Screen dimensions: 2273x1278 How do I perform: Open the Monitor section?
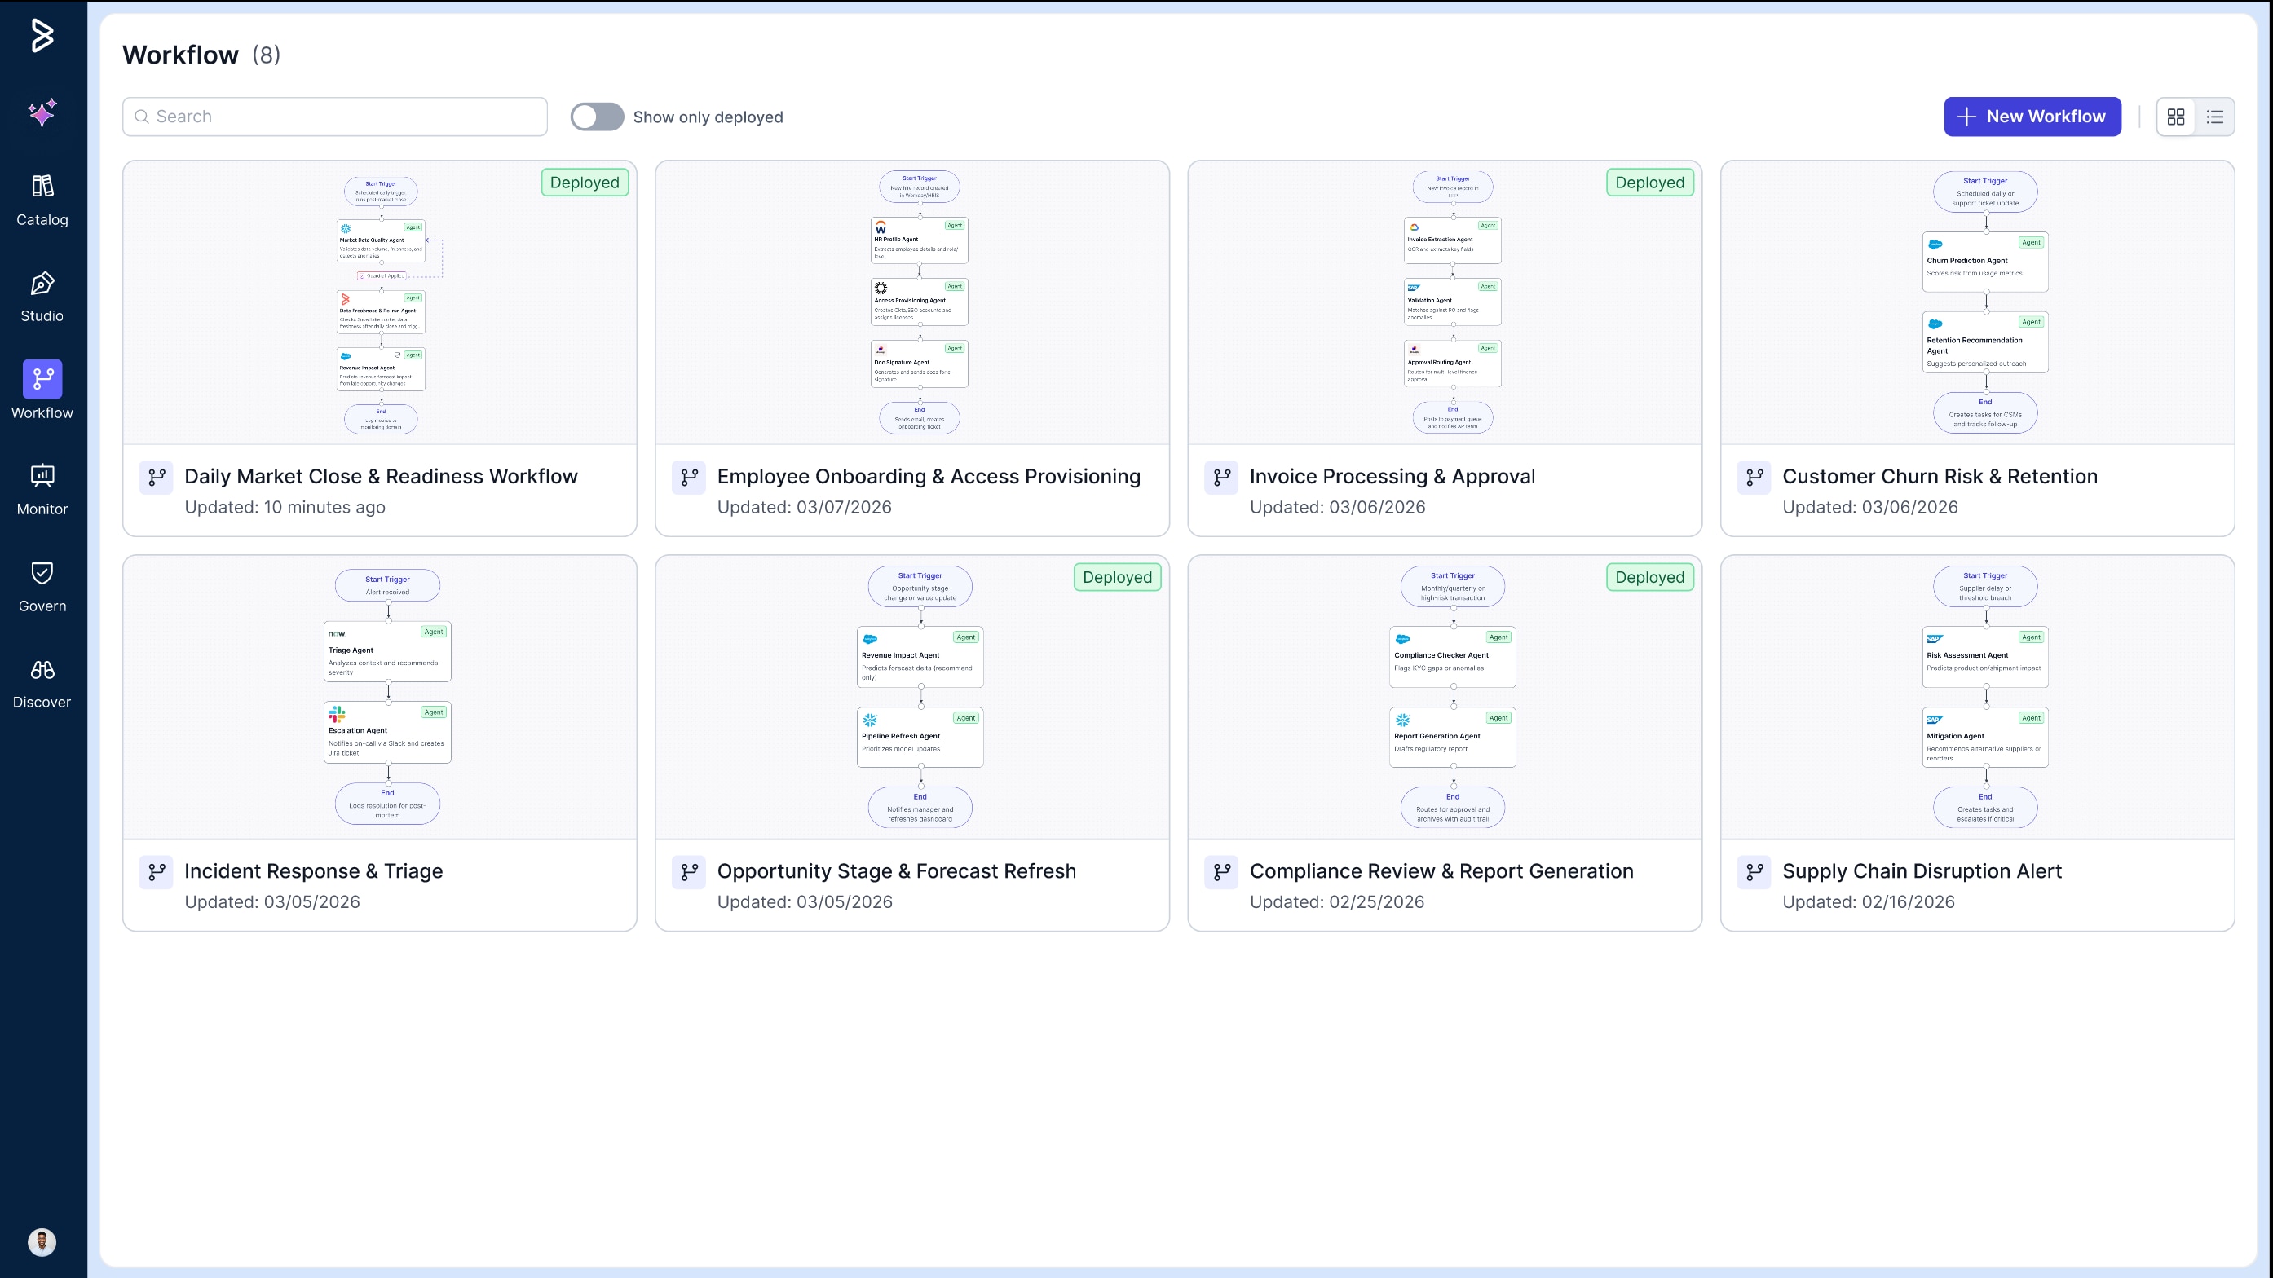point(42,490)
